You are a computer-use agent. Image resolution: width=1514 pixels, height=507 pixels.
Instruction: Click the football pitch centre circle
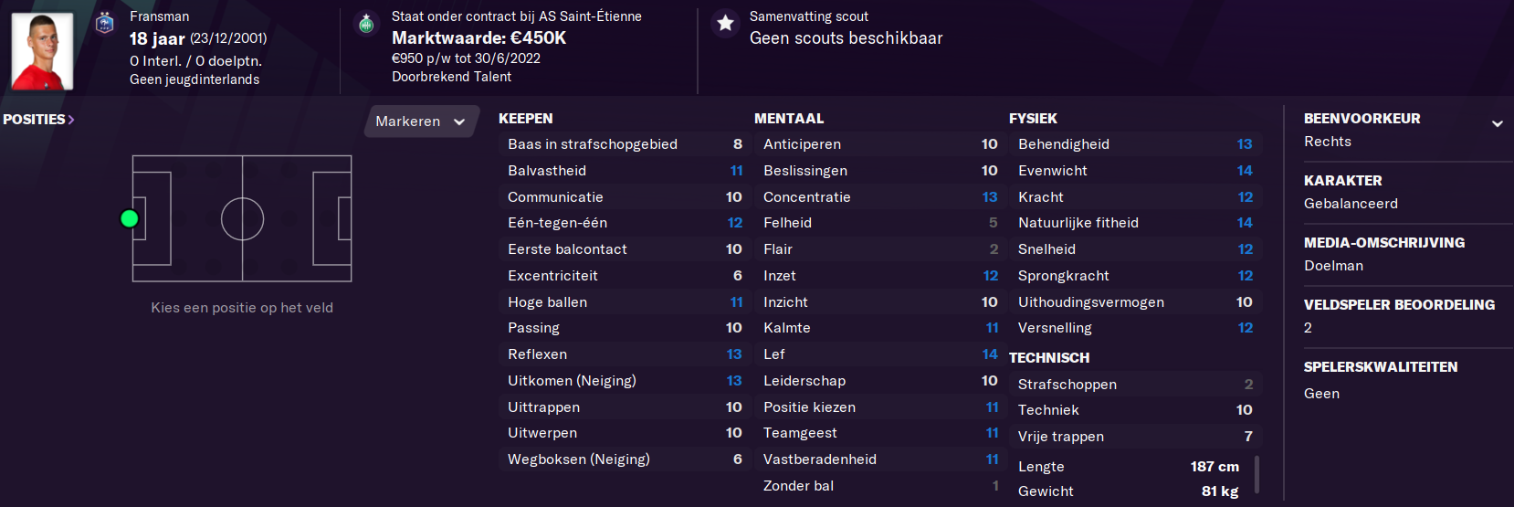(x=242, y=219)
